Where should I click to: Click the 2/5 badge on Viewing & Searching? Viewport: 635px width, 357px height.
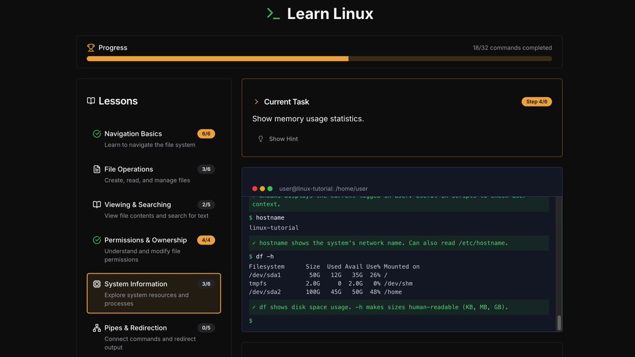(206, 205)
